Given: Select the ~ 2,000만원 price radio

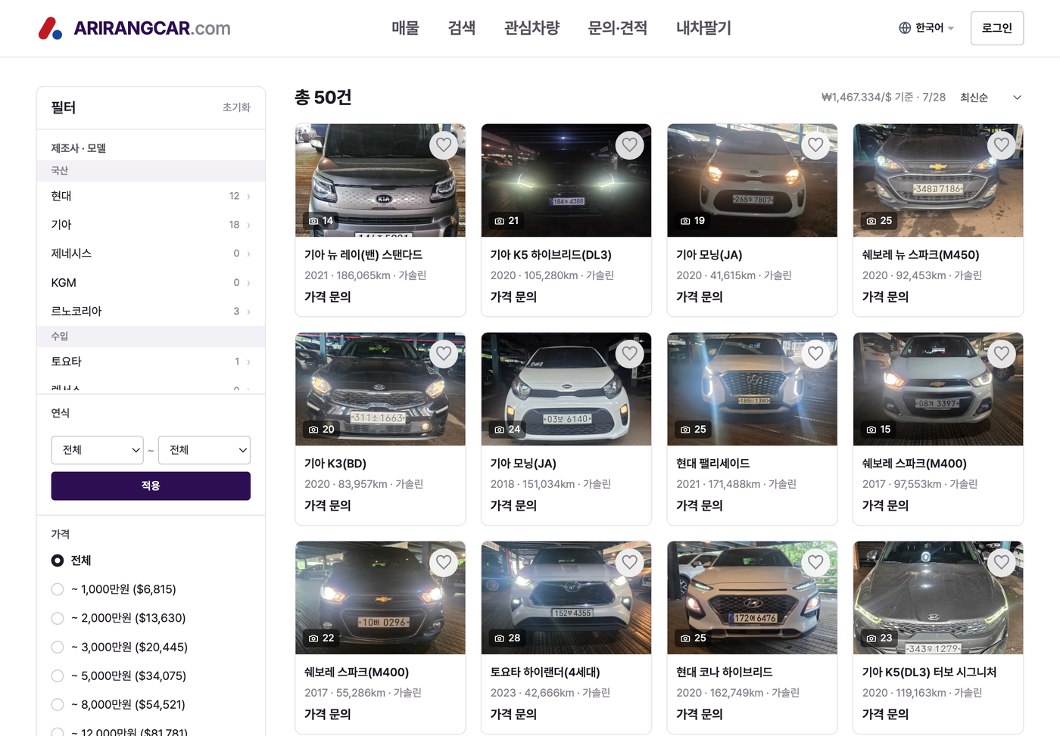Looking at the screenshot, I should [58, 618].
